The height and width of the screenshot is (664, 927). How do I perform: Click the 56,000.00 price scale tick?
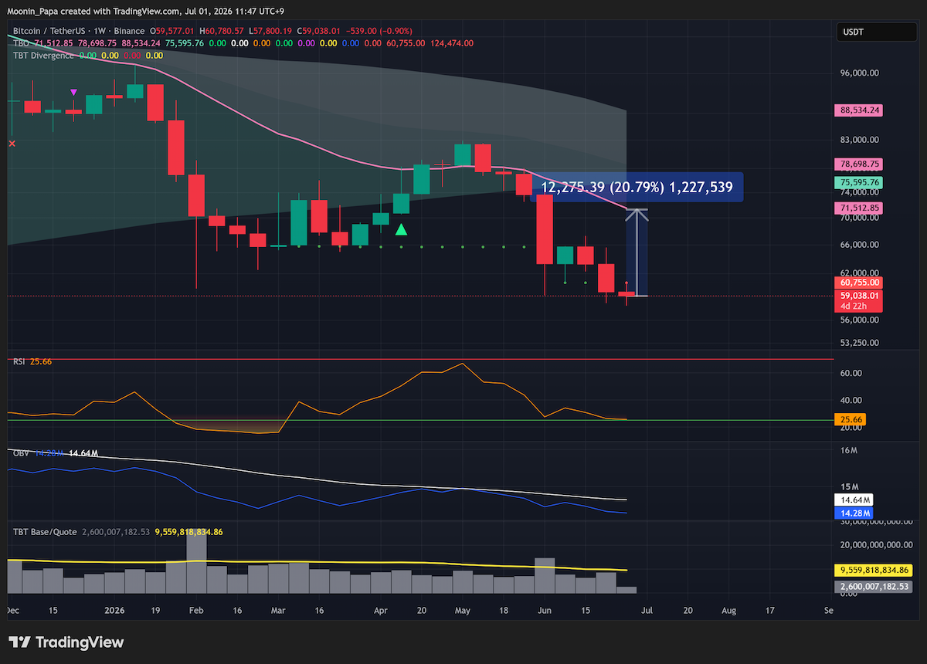point(860,320)
